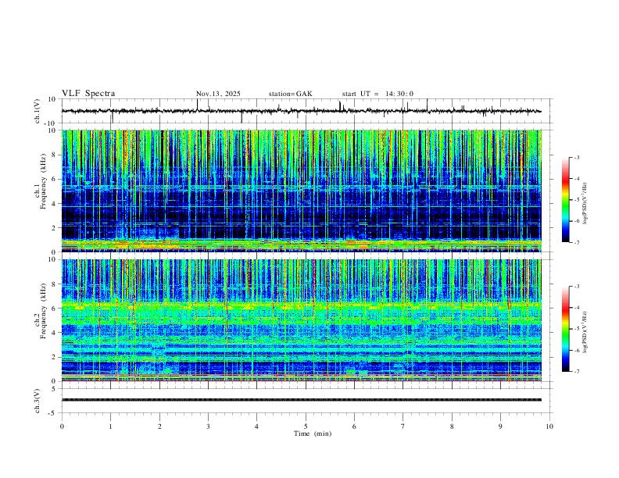The image size is (619, 478).
Task: Click the "station=GAK" header label
Action: pos(291,94)
